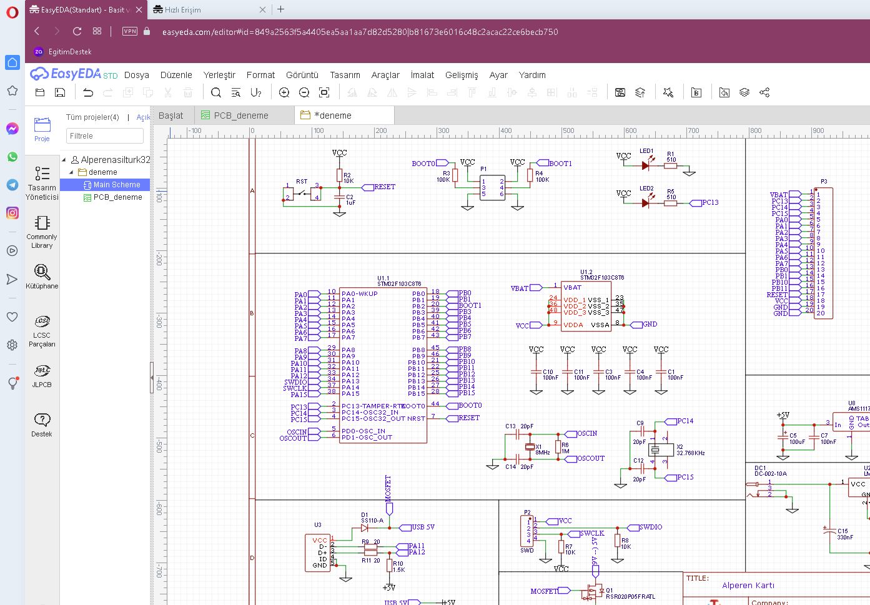Click the Açık projects link
Screen dimensions: 870x605
click(143, 117)
